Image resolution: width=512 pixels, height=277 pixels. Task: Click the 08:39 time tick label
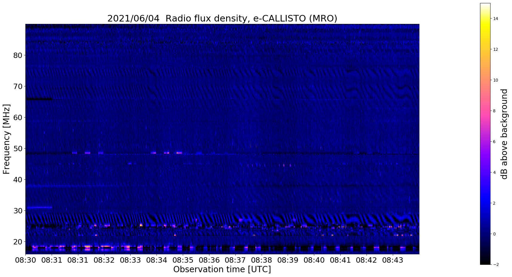[x=288, y=260]
